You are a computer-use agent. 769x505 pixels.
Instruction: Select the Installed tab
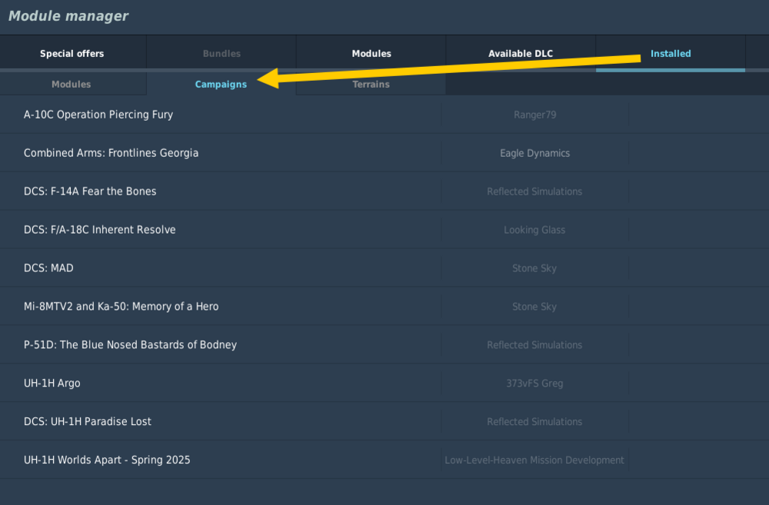pos(671,54)
